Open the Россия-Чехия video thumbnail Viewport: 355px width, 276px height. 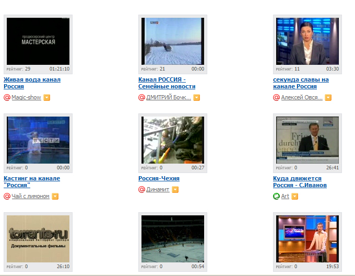point(173,140)
